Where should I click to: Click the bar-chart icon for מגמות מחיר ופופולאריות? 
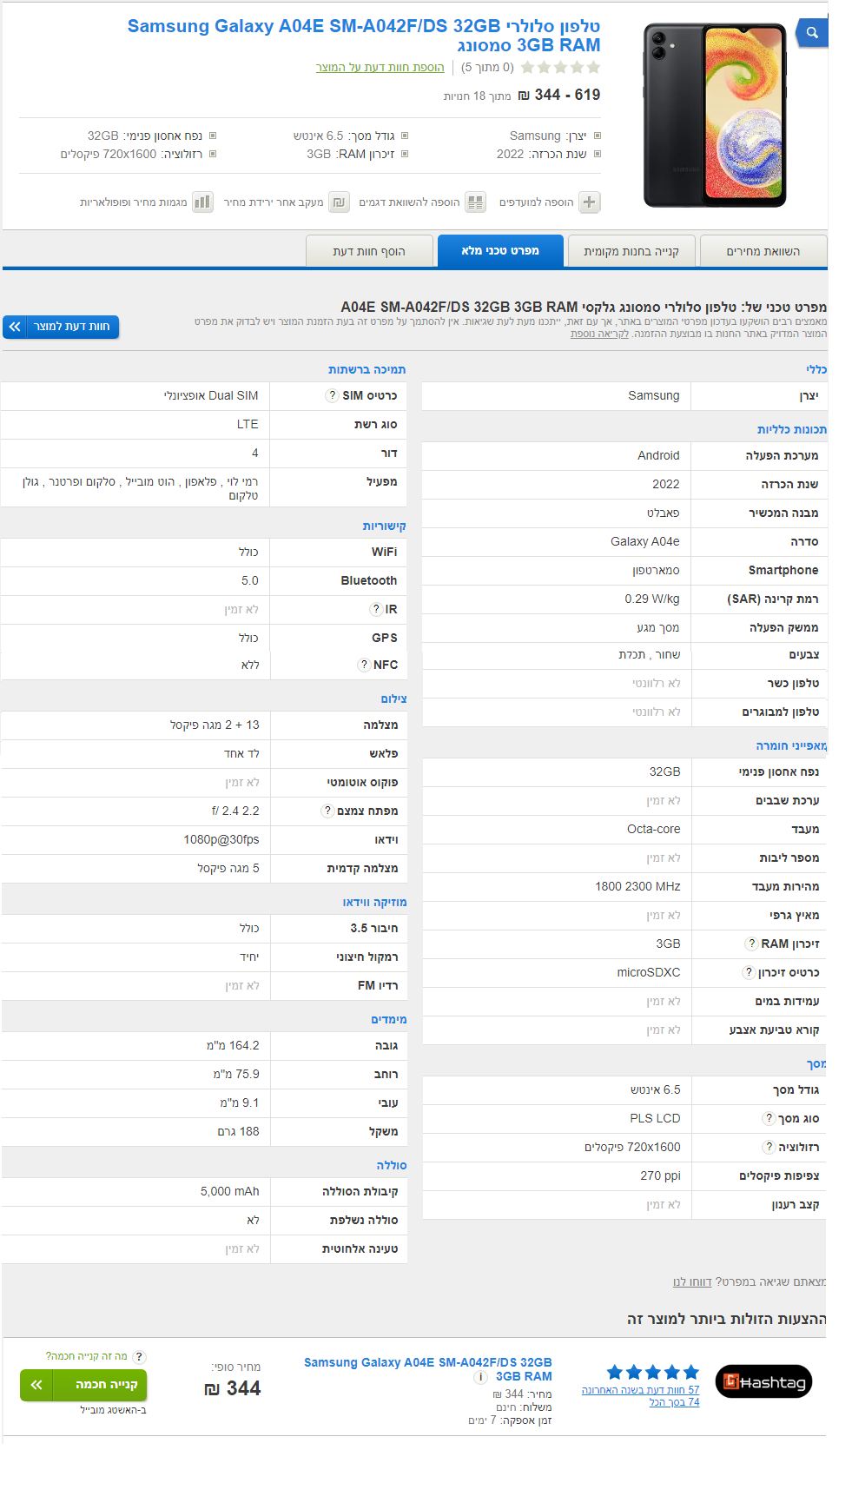pyautogui.click(x=202, y=202)
